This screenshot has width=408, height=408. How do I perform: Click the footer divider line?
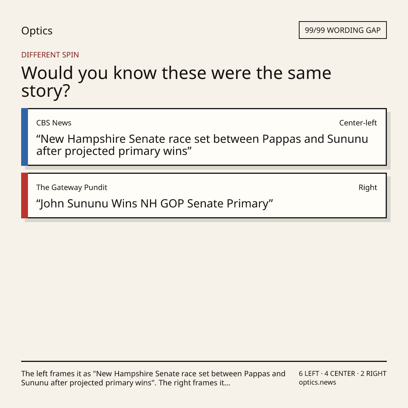pyautogui.click(x=204, y=361)
